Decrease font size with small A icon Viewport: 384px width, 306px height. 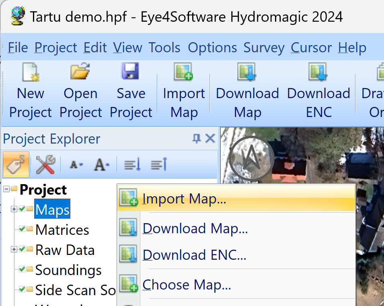point(76,164)
